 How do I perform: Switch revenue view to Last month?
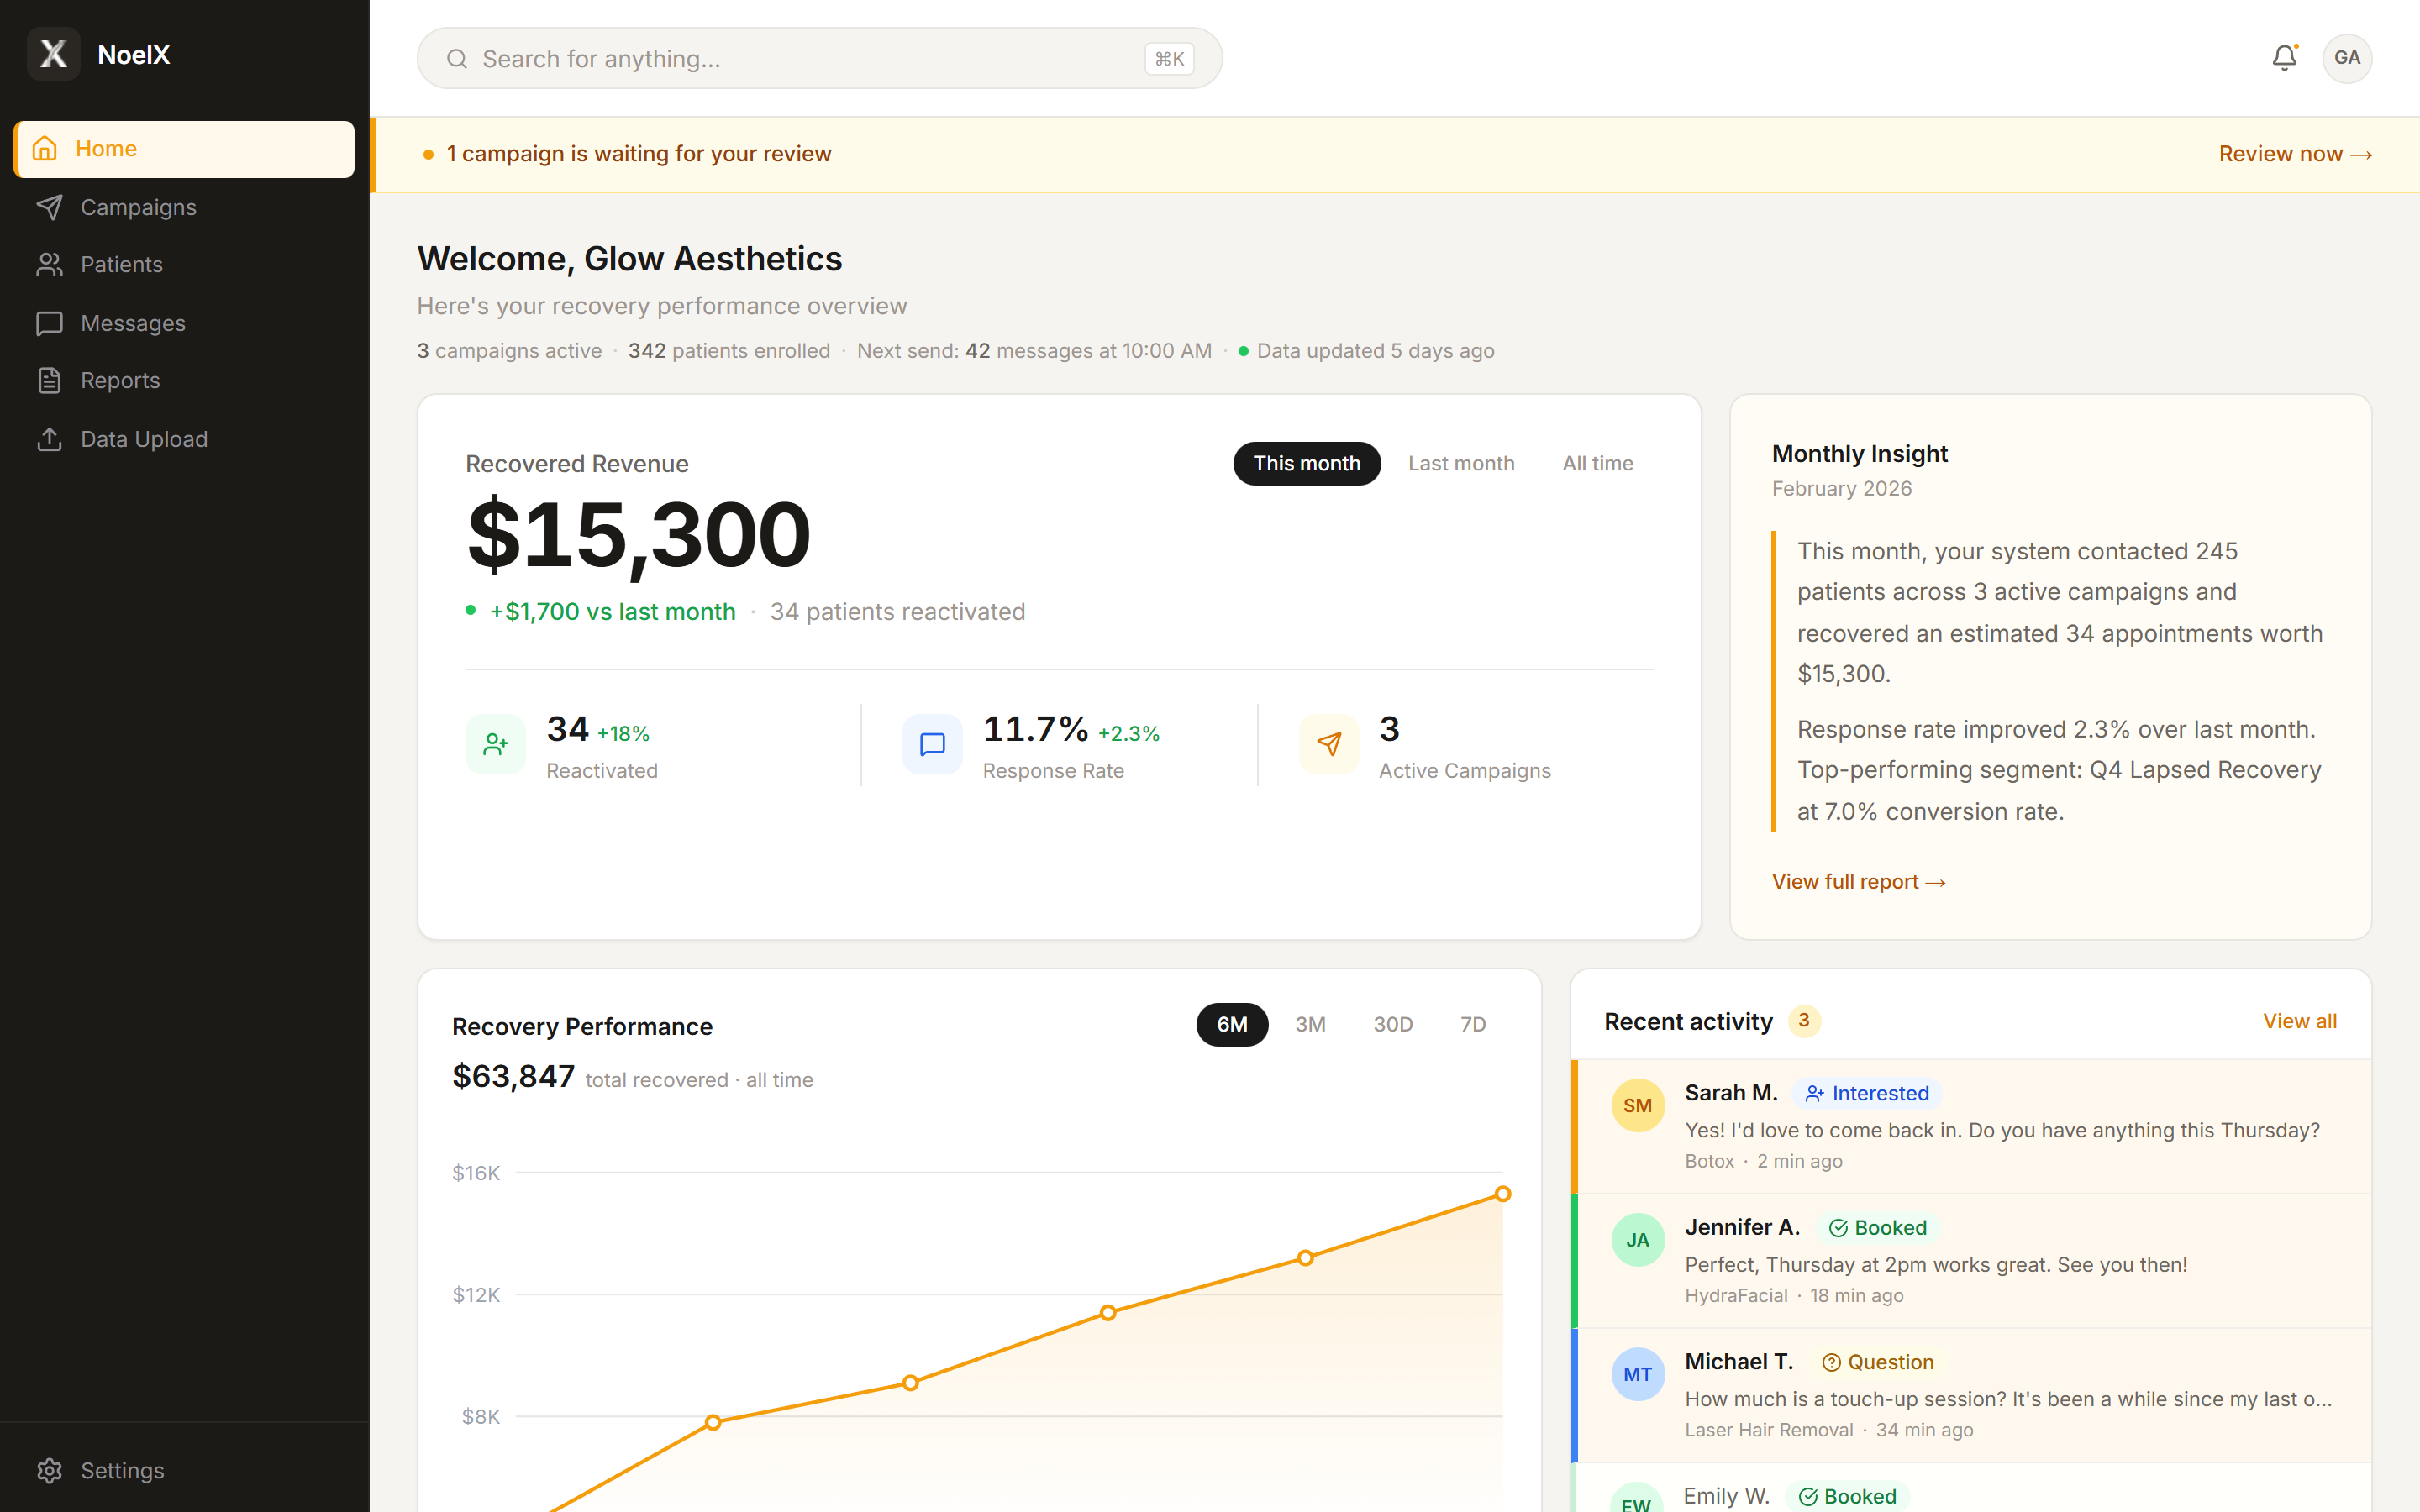[x=1461, y=463]
